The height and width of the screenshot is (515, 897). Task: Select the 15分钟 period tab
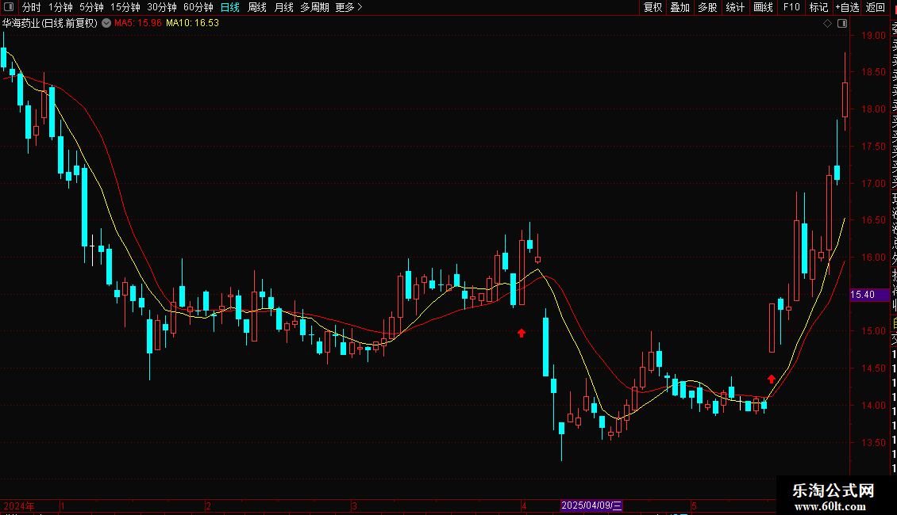coord(125,7)
